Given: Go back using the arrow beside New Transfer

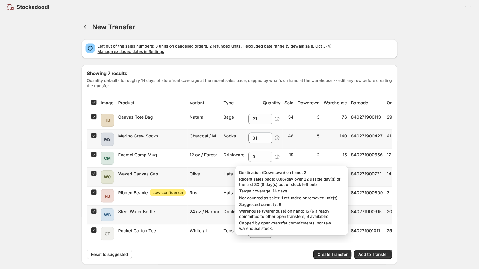Looking at the screenshot, I should click(x=86, y=27).
